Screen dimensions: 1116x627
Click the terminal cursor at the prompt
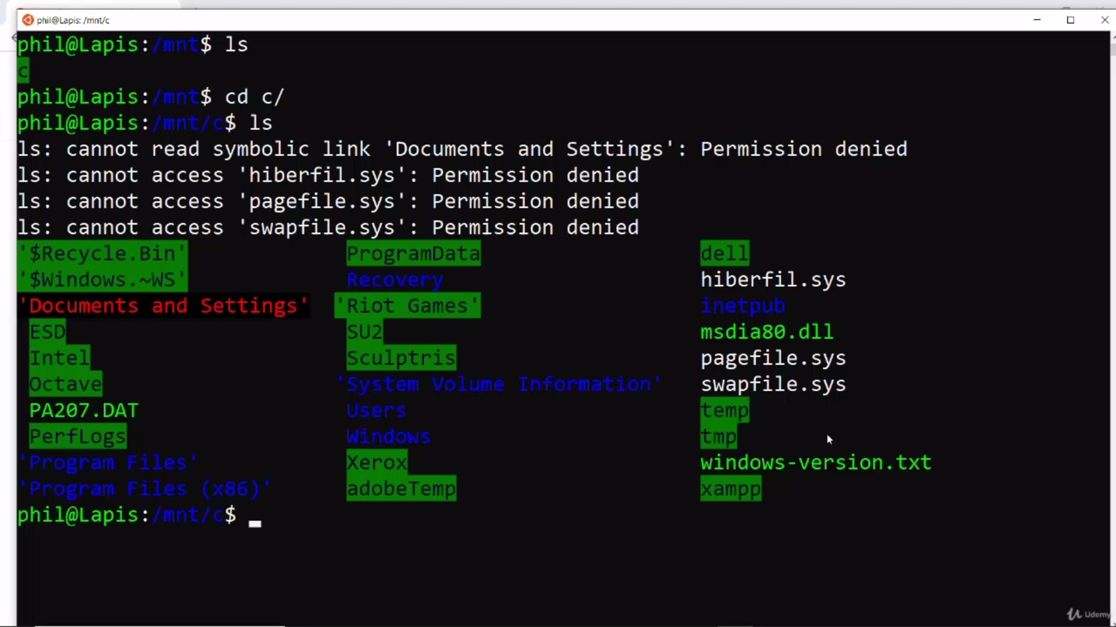coord(255,523)
